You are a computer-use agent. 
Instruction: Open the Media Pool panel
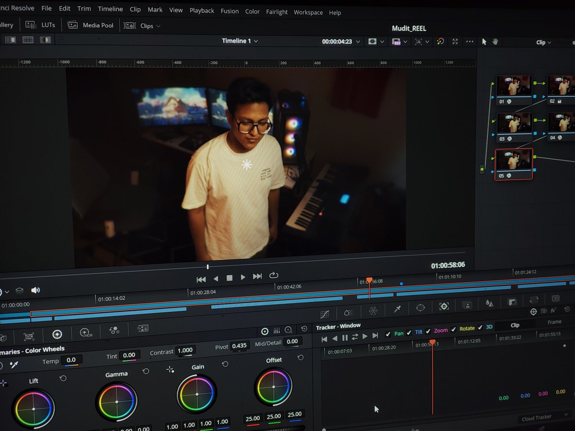[x=91, y=25]
